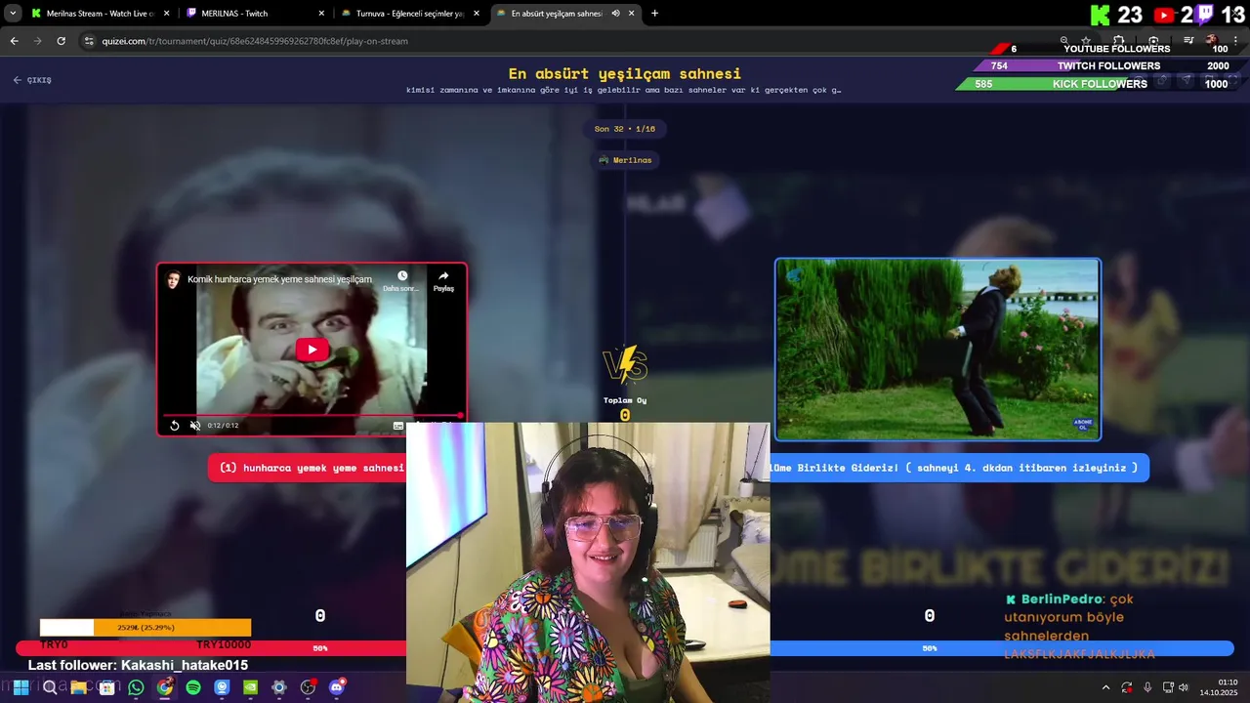Close the 'Merilnas Stream' tab
This screenshot has width=1250, height=703.
click(x=166, y=14)
